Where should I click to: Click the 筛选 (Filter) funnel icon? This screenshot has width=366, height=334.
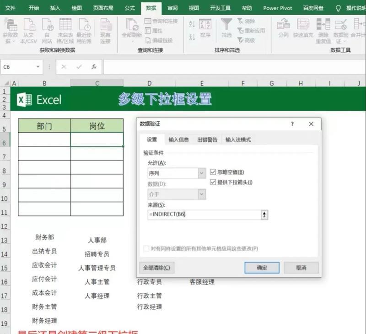(226, 24)
